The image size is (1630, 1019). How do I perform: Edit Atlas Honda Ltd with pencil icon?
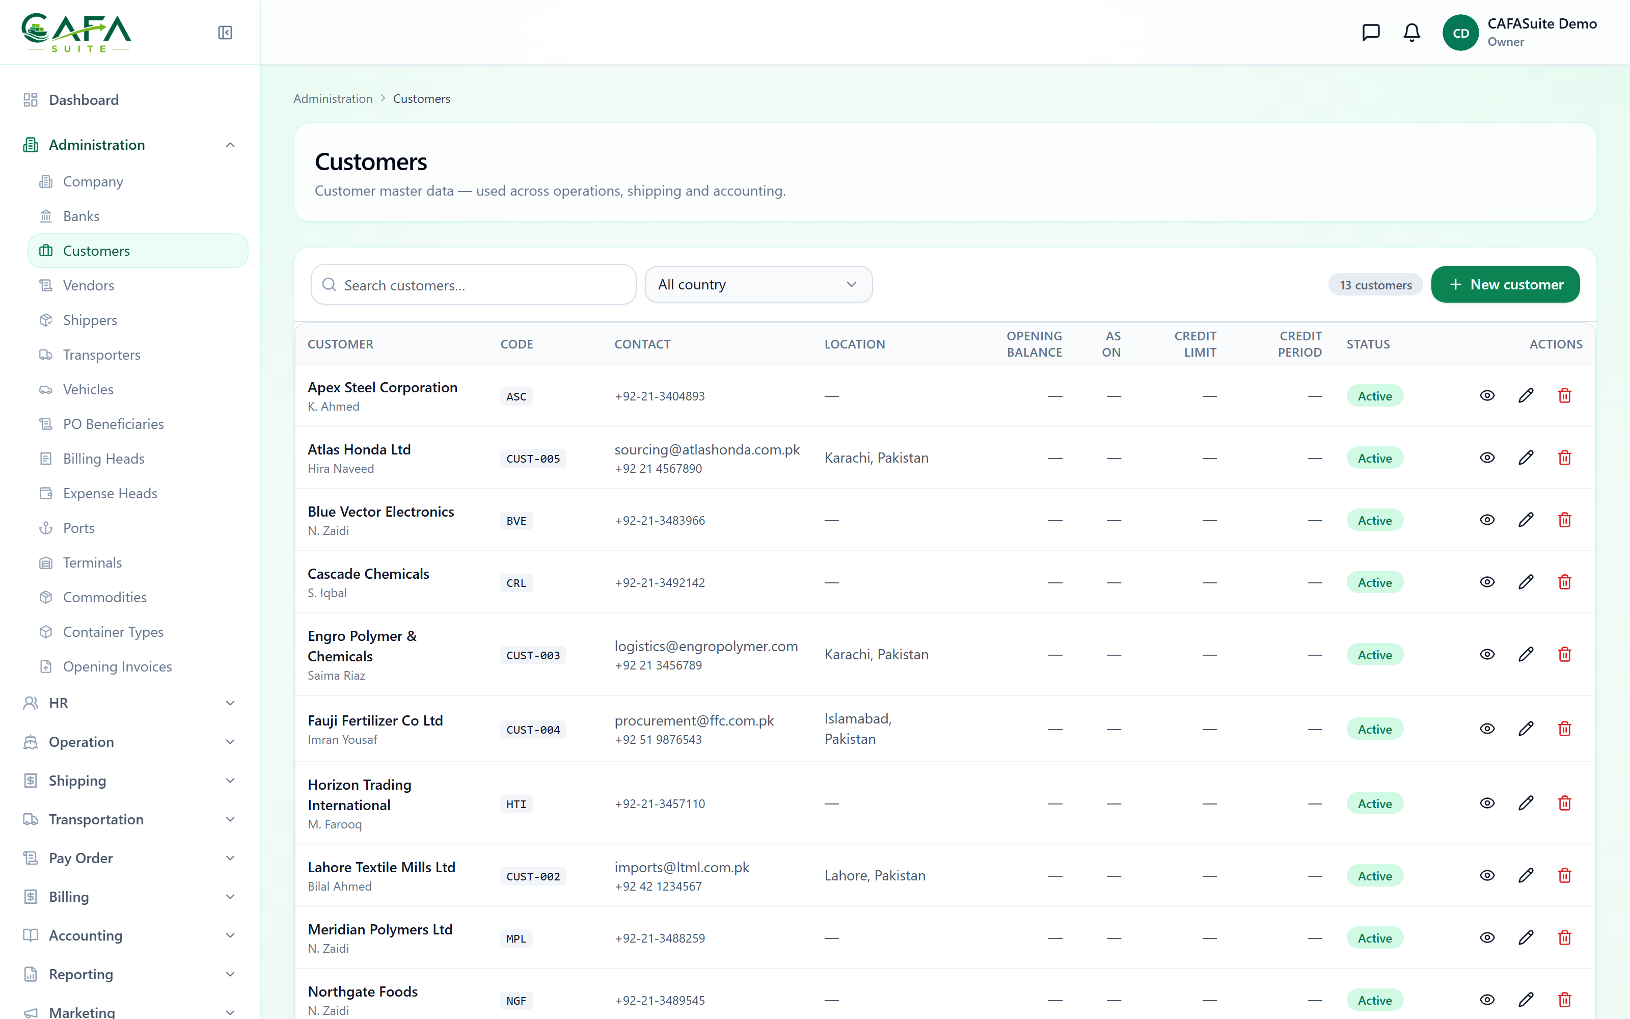click(x=1526, y=458)
